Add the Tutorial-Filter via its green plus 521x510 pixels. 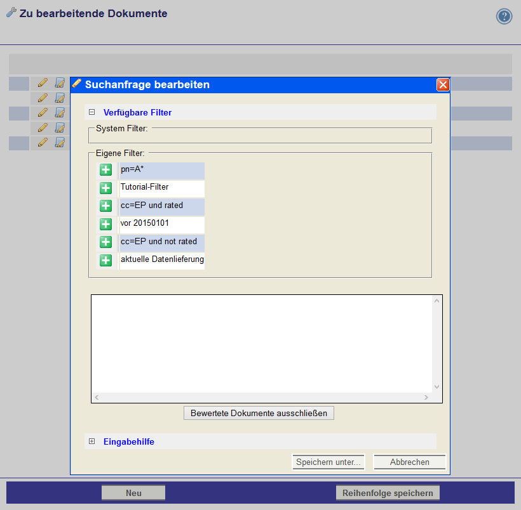click(105, 188)
